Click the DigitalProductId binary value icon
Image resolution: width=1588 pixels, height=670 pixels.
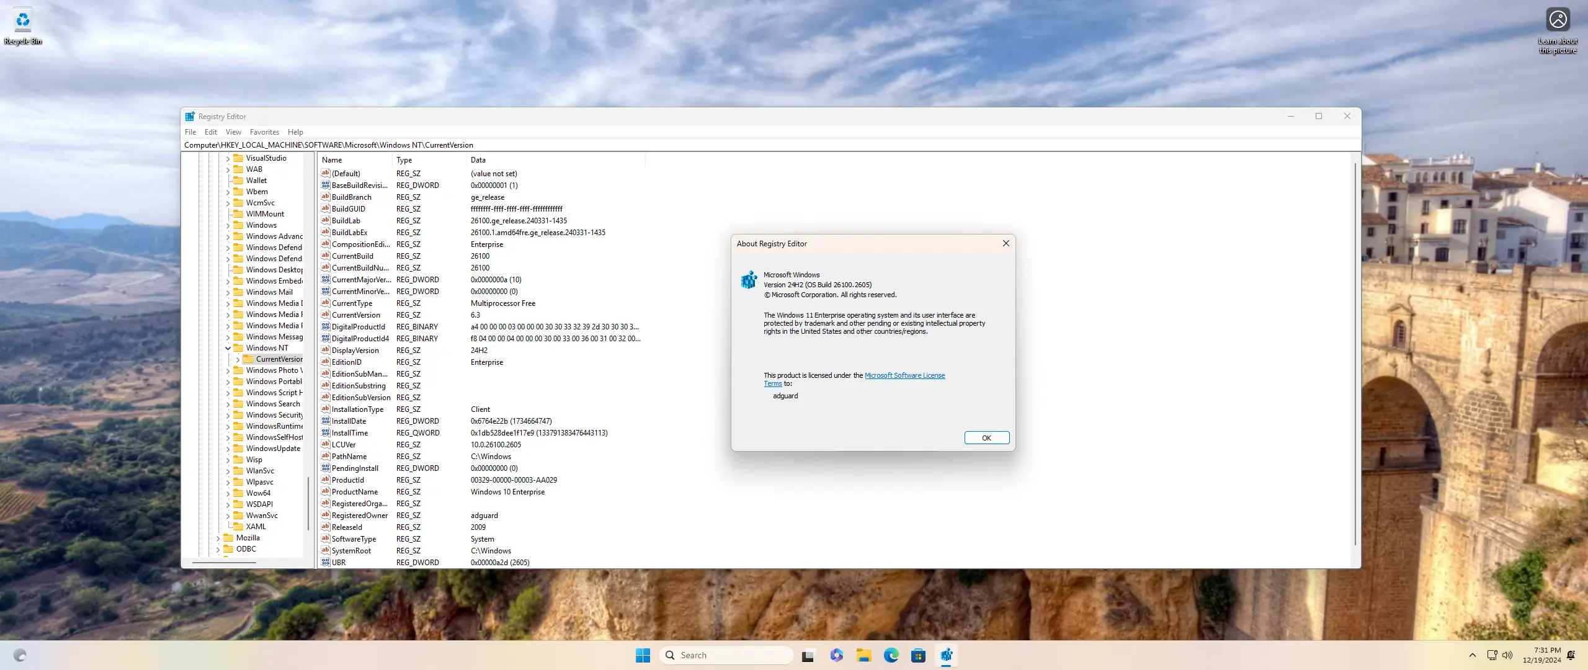coord(325,326)
